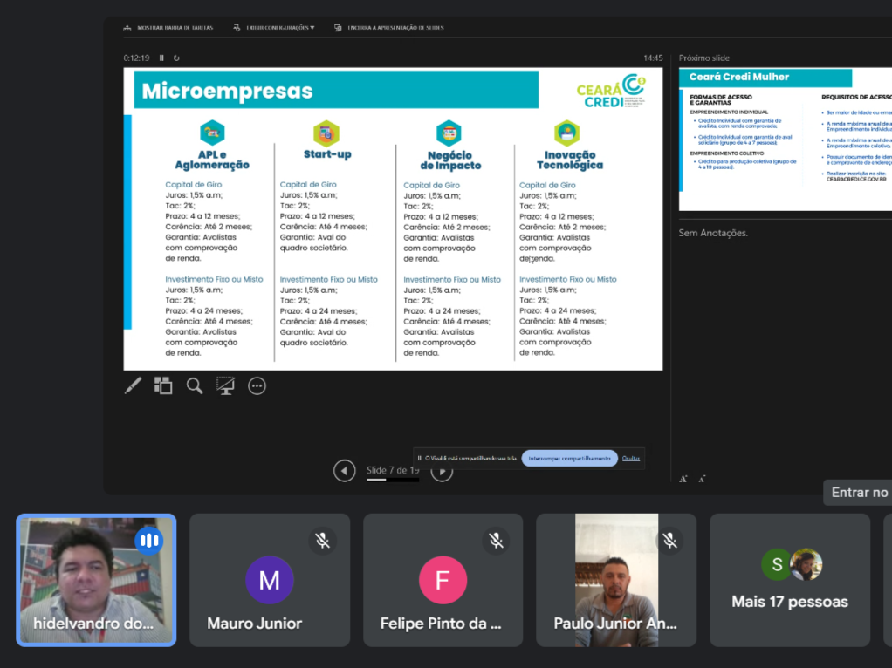Viewport: 892px width, 668px height.
Task: Click Capital de Giro under Start-up
Action: (x=308, y=185)
